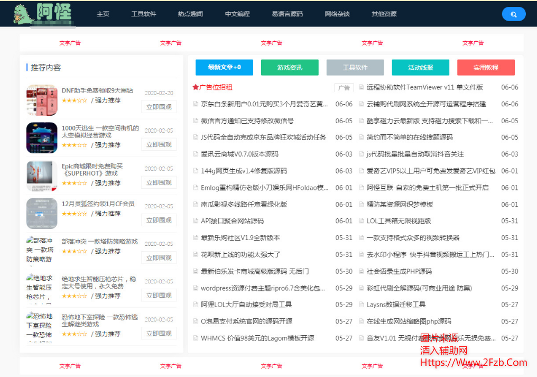
Task: Open article 微信官方通知已支持修改微信号
Action: point(248,121)
